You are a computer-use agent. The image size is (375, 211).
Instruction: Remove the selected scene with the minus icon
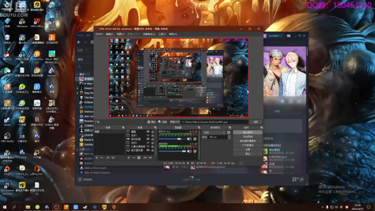[x=102, y=158]
